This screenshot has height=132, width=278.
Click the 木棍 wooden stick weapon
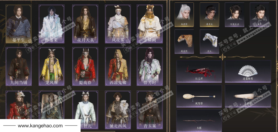coord(199,121)
